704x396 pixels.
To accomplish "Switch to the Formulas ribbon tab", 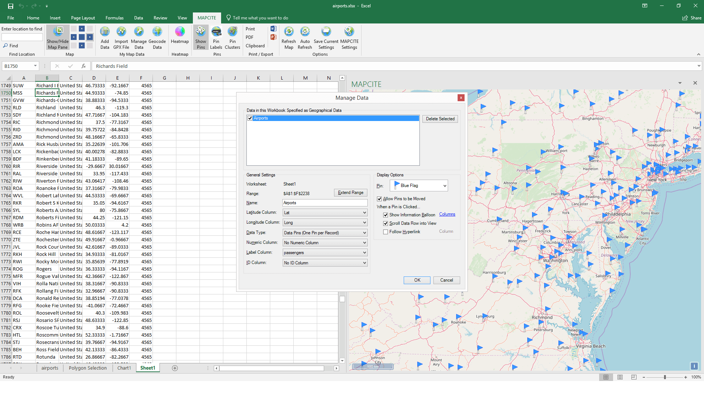I will point(114,18).
